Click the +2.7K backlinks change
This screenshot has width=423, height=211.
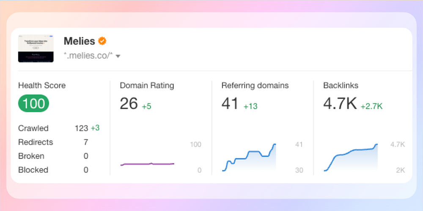[x=372, y=106]
